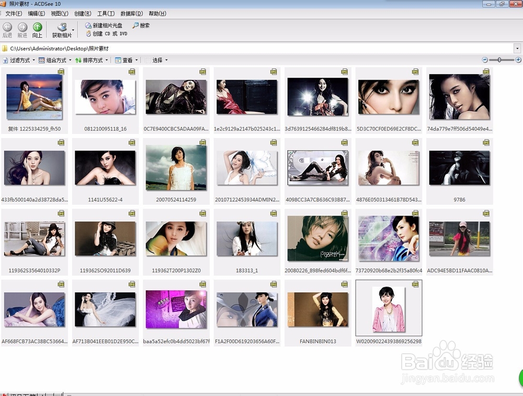Open the 帮助(H) menu
Screen dimensions: 523x396
[x=157, y=14]
